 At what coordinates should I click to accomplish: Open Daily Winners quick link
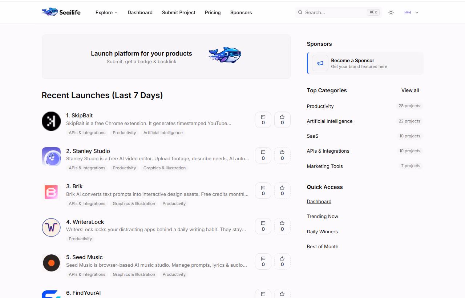click(322, 231)
